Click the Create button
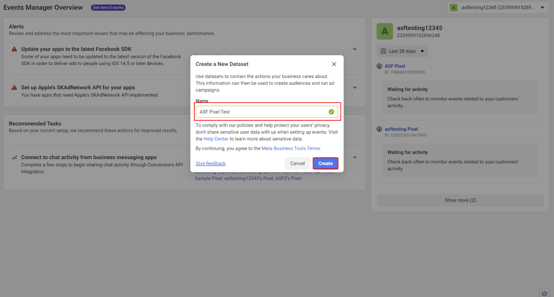Image resolution: width=554 pixels, height=297 pixels. point(325,163)
